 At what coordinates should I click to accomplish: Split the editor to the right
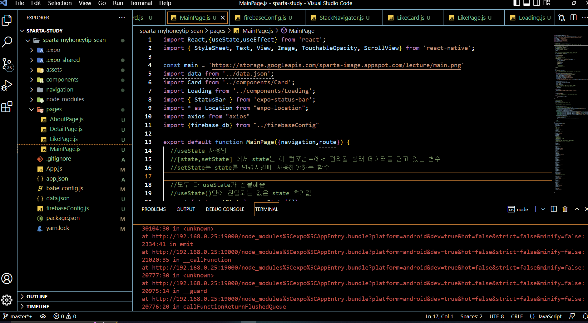574,17
